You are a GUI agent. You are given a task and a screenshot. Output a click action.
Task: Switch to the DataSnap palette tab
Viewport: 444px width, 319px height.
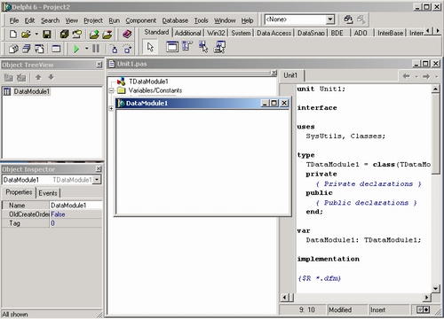311,33
